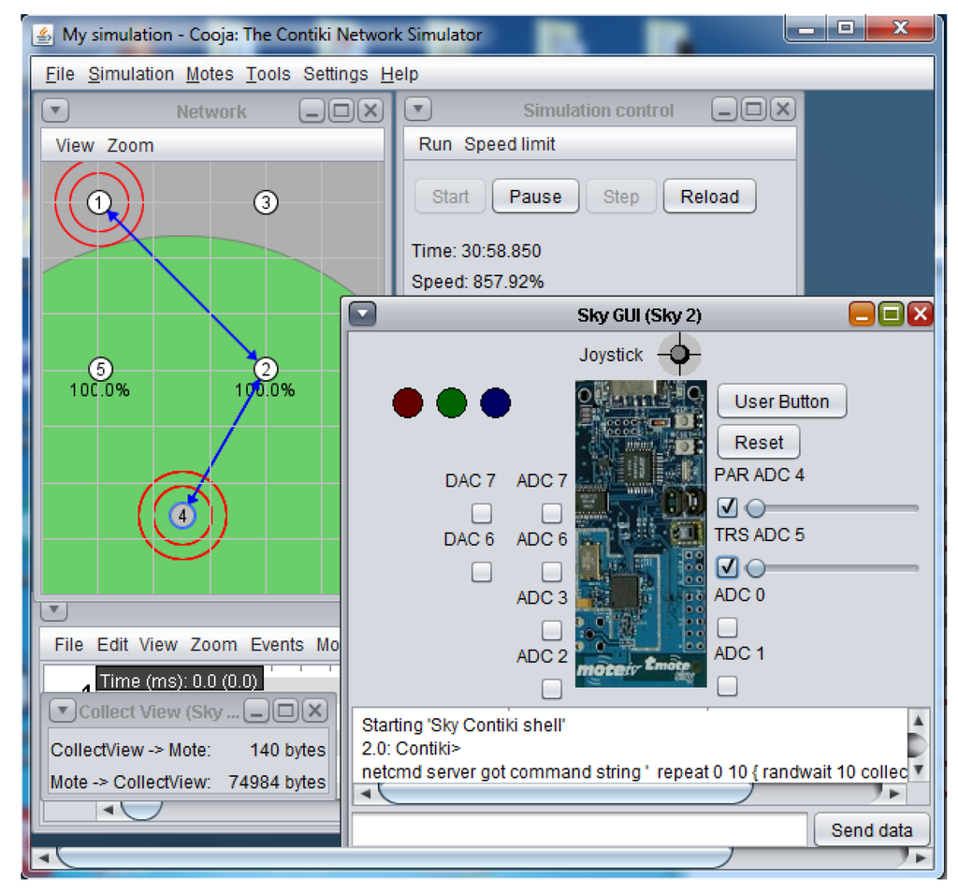This screenshot has width=958, height=893.
Task: Click the blue LED indicator
Action: pos(495,403)
